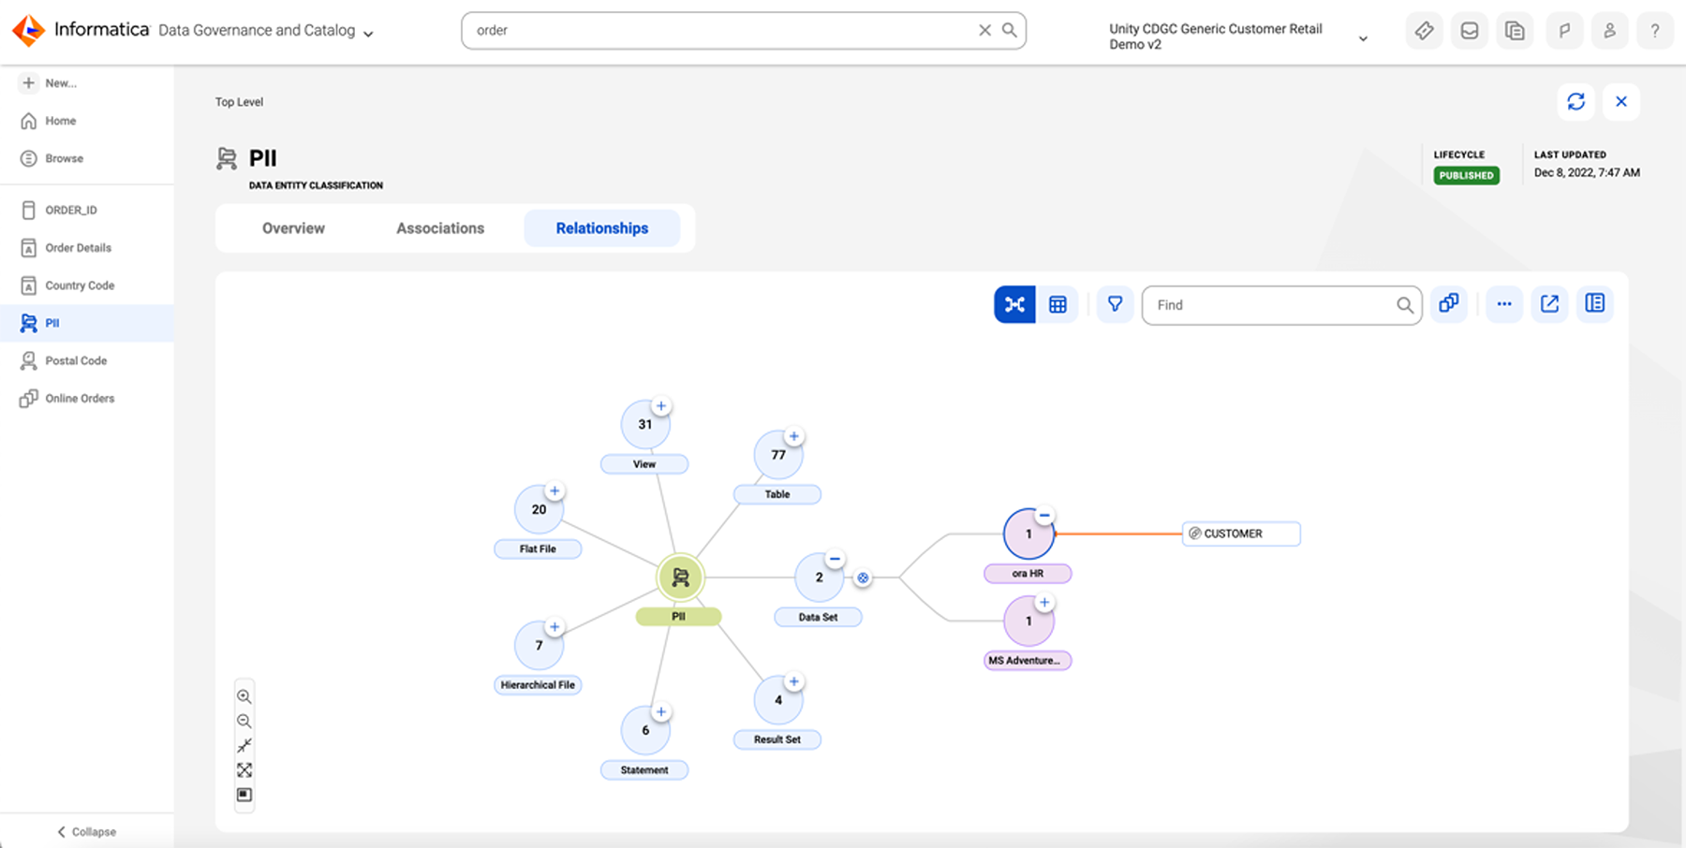Toggle the side panel layout icon
The image size is (1686, 848).
point(1594,304)
